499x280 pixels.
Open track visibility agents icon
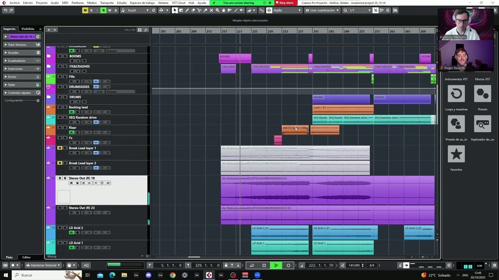(140, 30)
